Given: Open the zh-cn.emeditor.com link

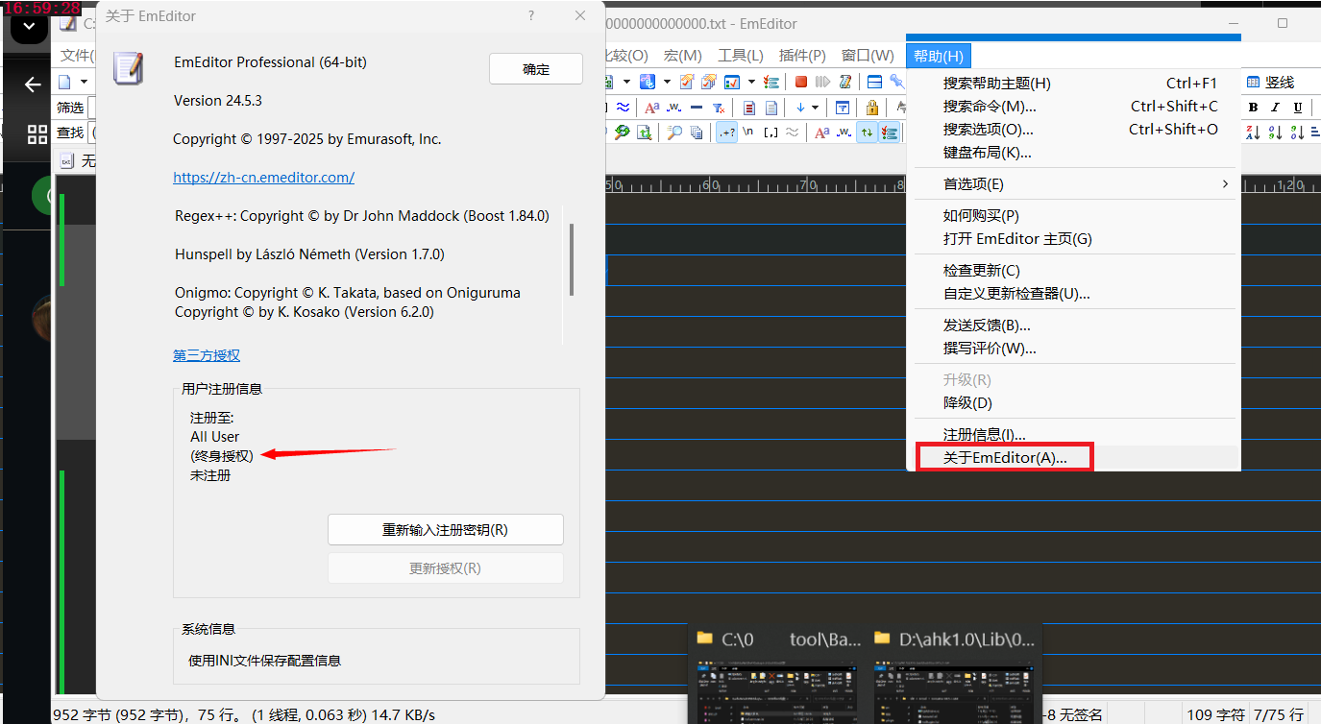Looking at the screenshot, I should pyautogui.click(x=263, y=178).
